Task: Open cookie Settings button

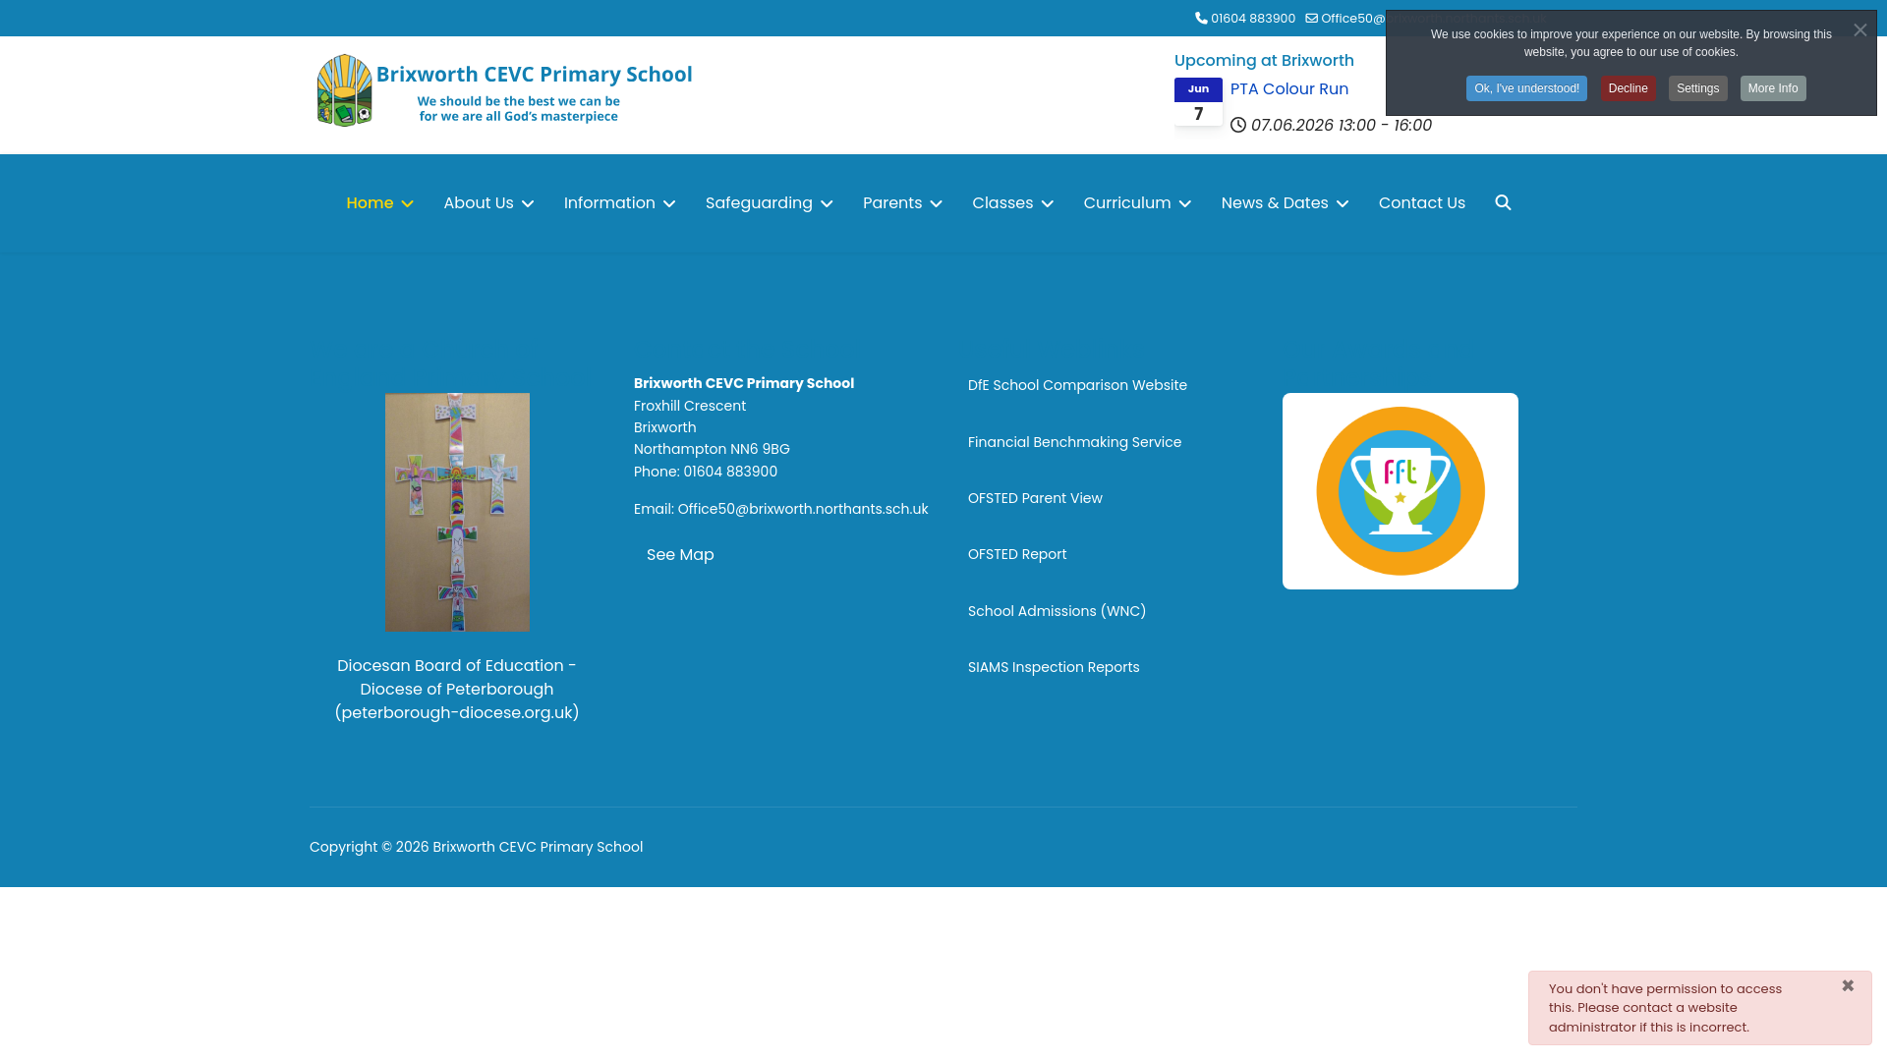Action: click(x=1697, y=88)
